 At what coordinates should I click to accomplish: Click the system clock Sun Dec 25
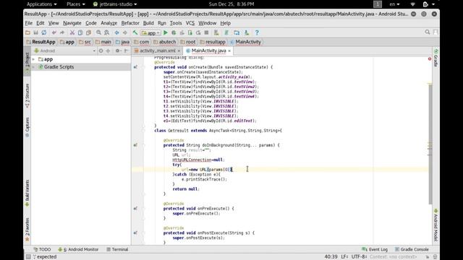[x=231, y=4]
